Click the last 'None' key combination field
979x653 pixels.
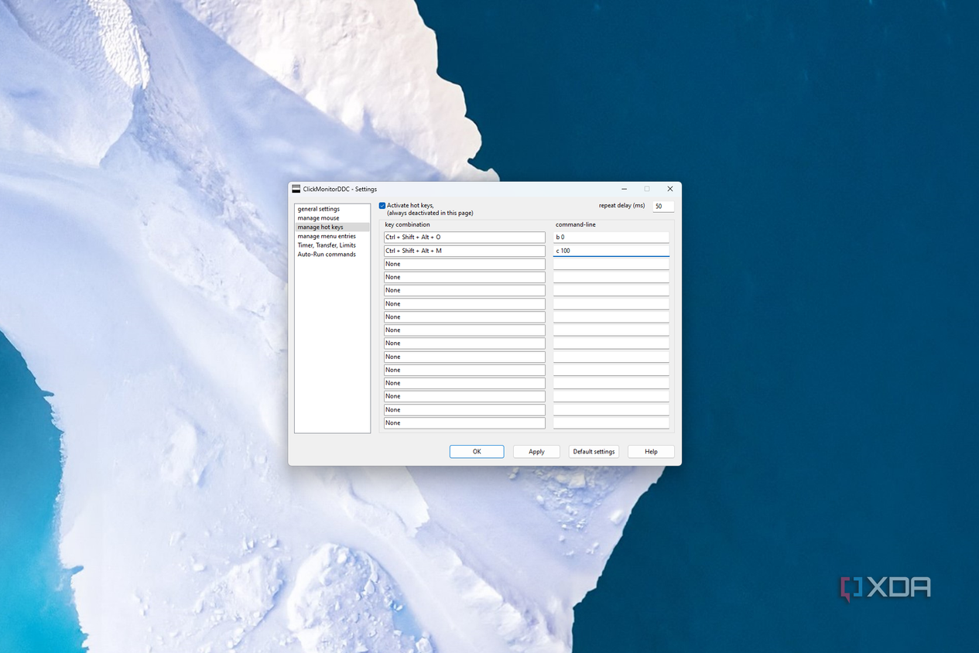pyautogui.click(x=464, y=423)
